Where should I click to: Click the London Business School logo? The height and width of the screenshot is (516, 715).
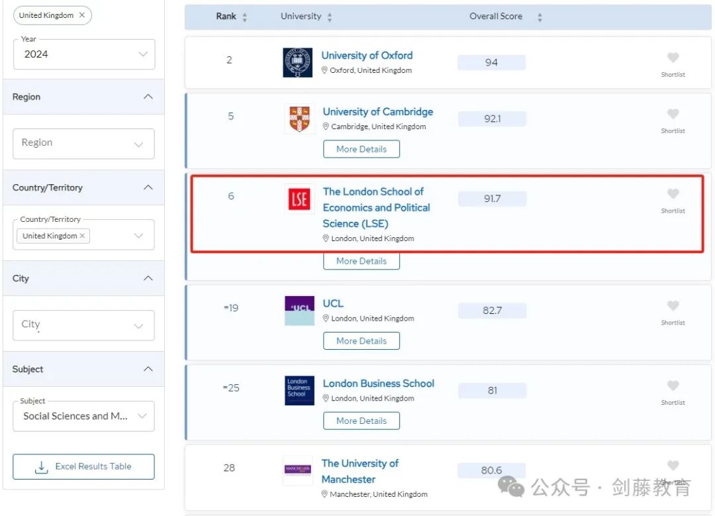click(x=300, y=391)
